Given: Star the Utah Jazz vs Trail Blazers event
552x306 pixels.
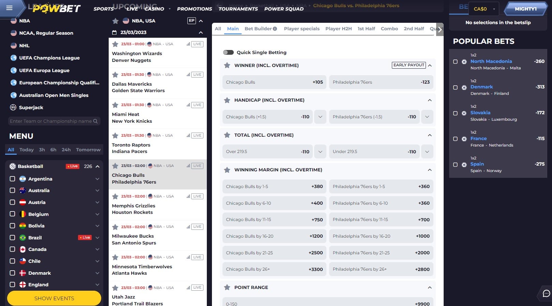Looking at the screenshot, I should pyautogui.click(x=115, y=288).
